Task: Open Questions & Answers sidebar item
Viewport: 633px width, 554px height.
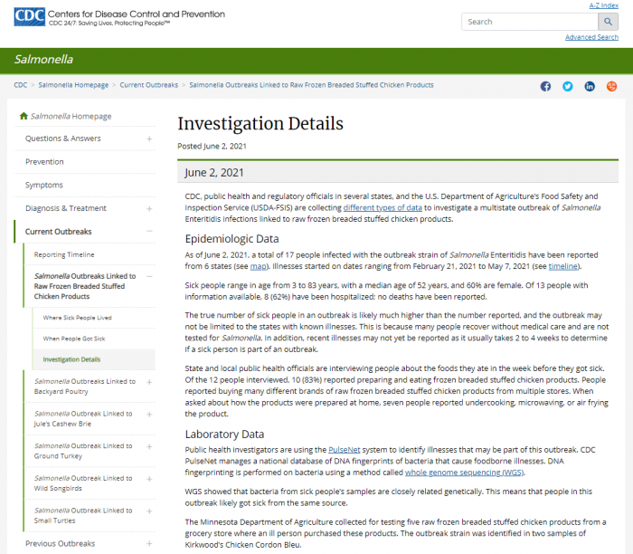Action: (x=63, y=138)
